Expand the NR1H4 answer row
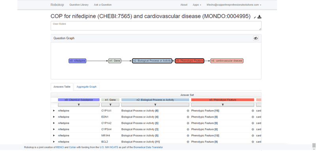The height and width of the screenshot is (151, 316). (54, 136)
